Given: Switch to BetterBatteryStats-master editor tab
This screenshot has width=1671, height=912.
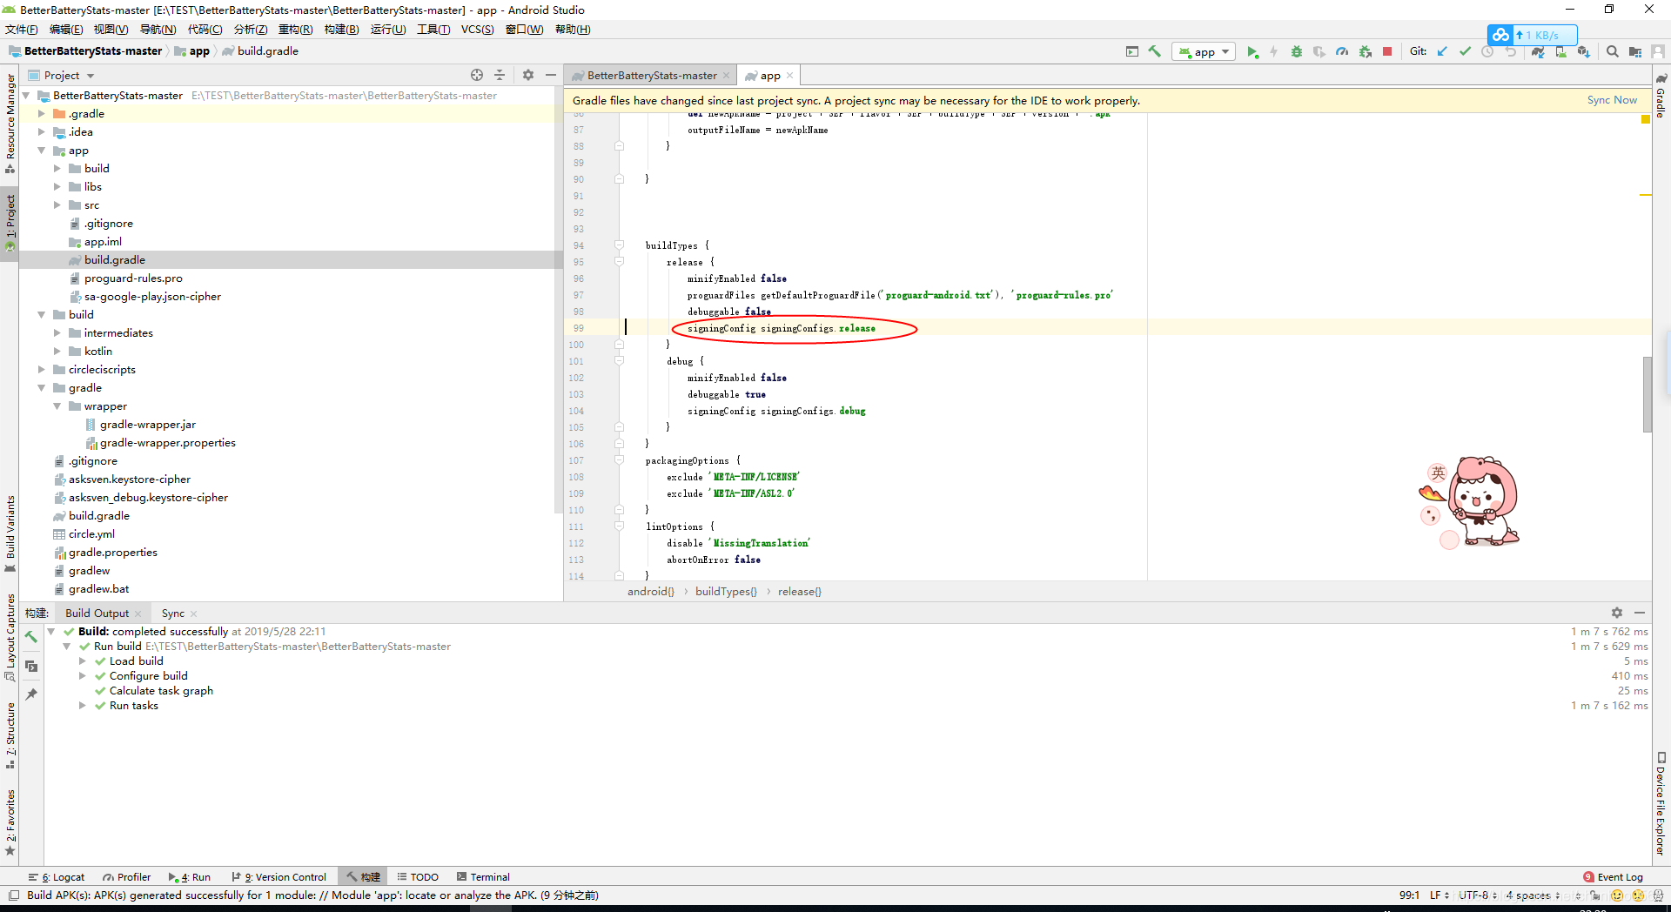Looking at the screenshot, I should [x=651, y=76].
